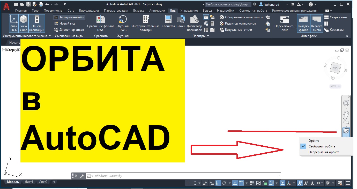The image size is (357, 189).
Task: Switch to the Главная ribbon tab
Action: (x=21, y=11)
